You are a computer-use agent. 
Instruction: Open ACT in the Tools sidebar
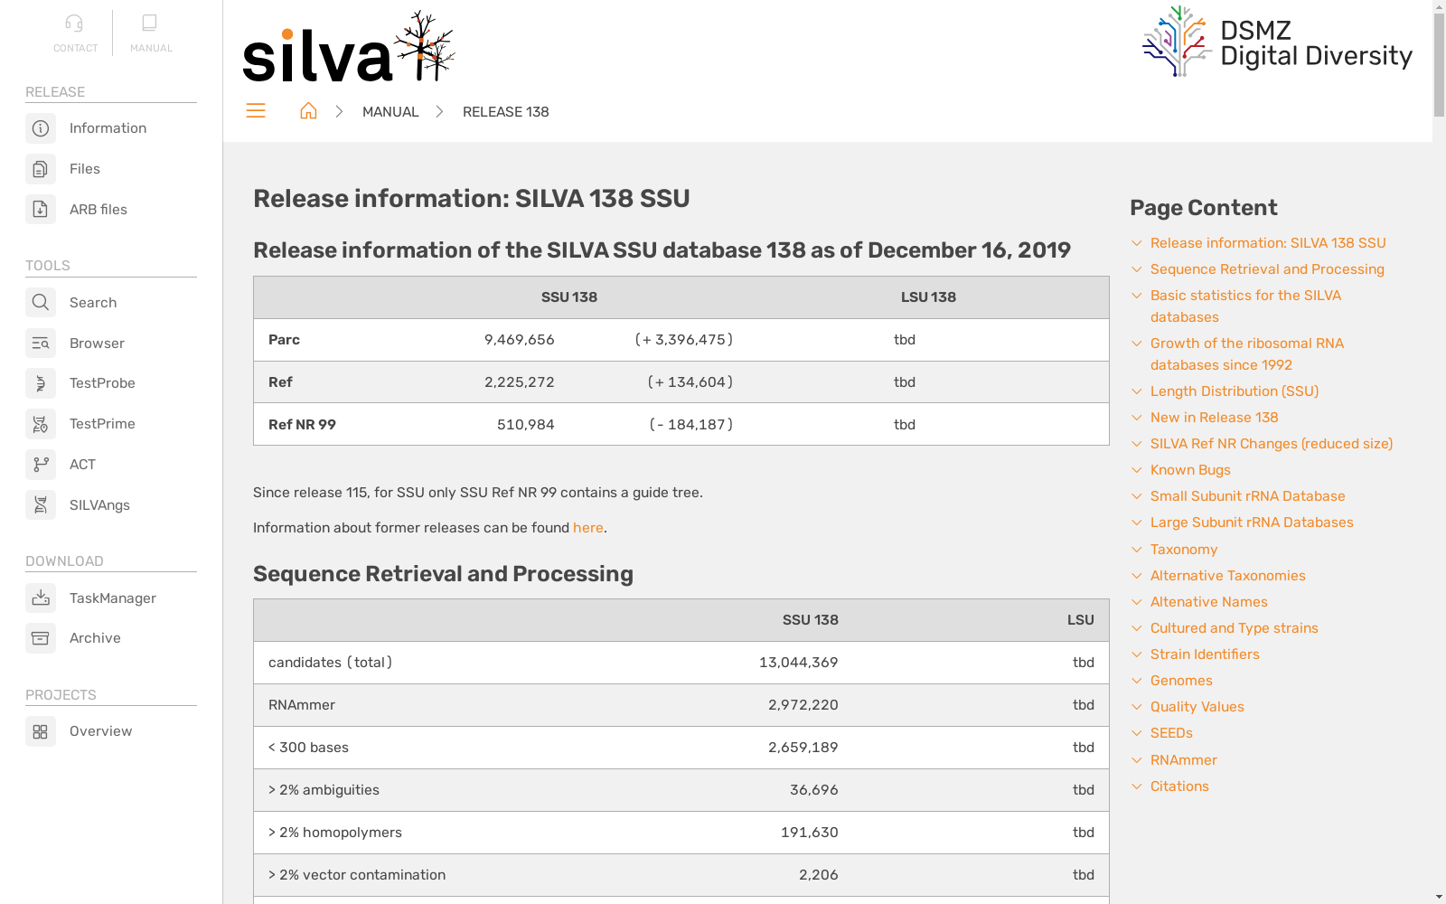coord(82,465)
